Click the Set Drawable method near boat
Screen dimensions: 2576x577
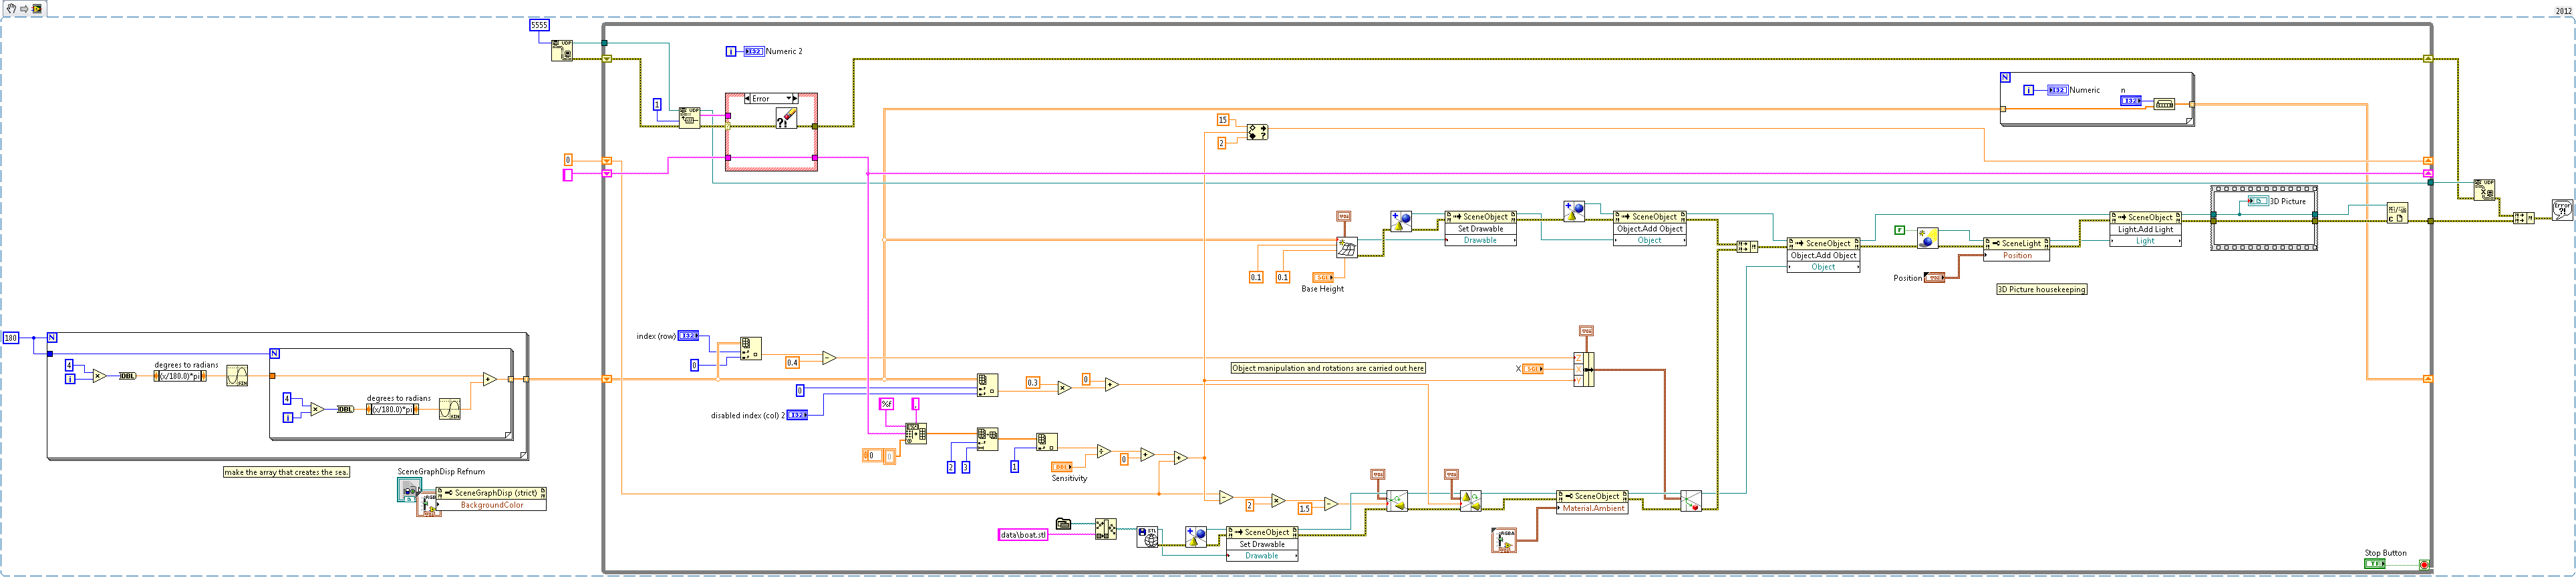(x=1262, y=544)
